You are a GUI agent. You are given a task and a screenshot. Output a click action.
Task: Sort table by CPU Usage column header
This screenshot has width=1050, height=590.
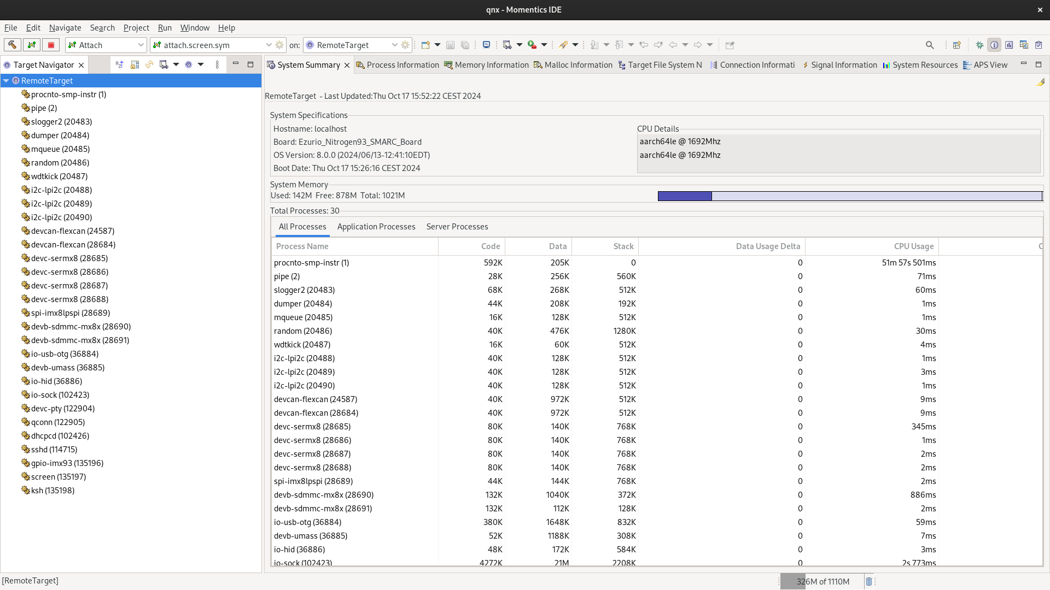click(x=913, y=246)
